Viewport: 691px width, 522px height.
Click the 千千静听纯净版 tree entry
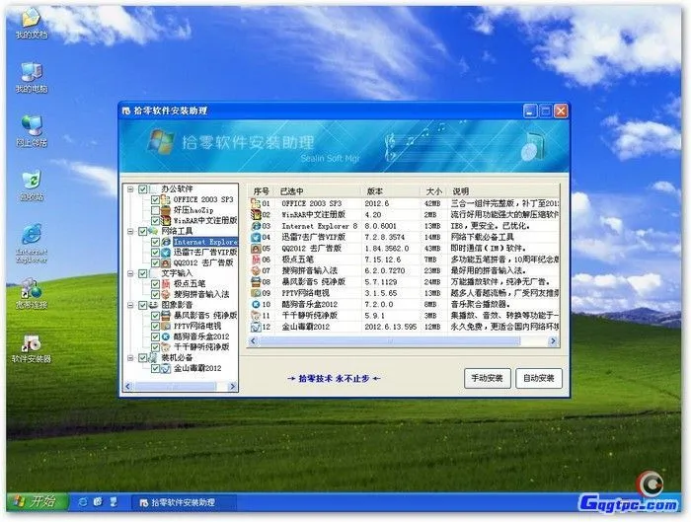pyautogui.click(x=201, y=347)
